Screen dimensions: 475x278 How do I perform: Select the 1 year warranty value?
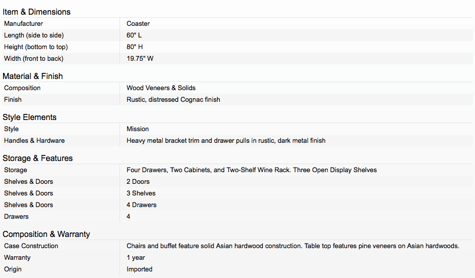point(136,258)
